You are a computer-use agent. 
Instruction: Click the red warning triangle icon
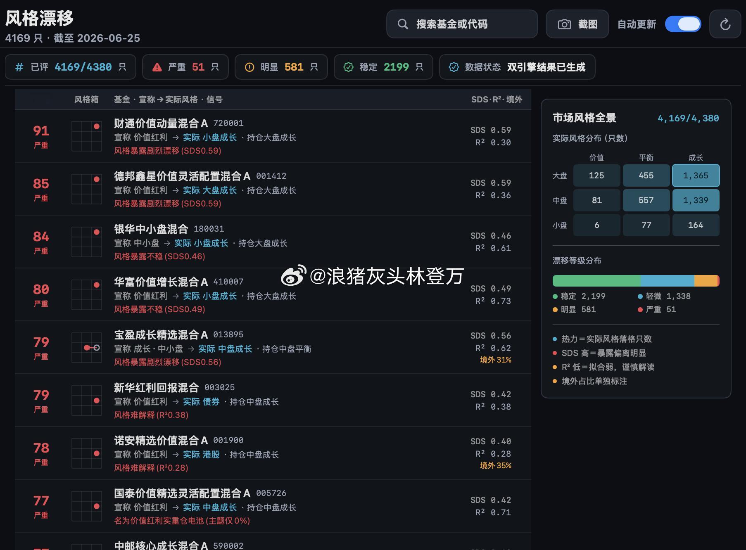coord(157,67)
